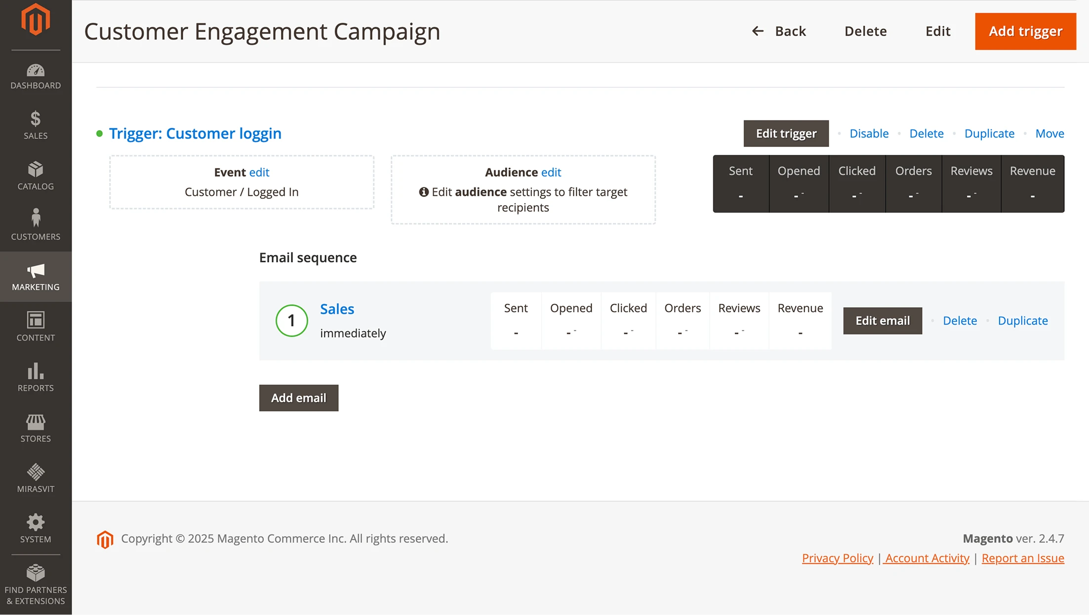Disable the Customer loggin trigger
Viewport: 1089px width, 615px height.
coord(869,133)
